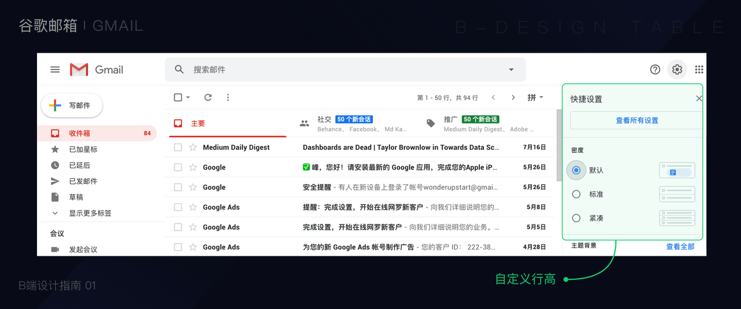The height and width of the screenshot is (309, 741).
Task: Star the Google 安全提醒 email
Action: click(x=193, y=187)
